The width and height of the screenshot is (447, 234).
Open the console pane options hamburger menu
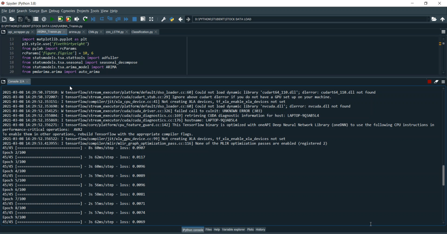tap(443, 82)
